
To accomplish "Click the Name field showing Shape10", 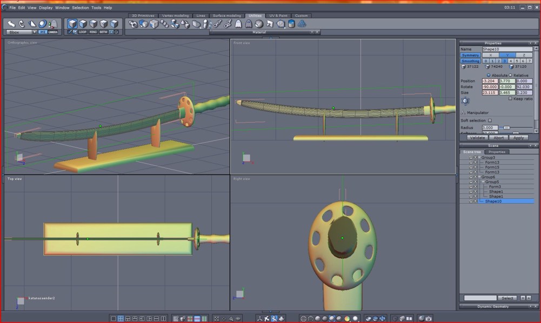I will (507, 49).
